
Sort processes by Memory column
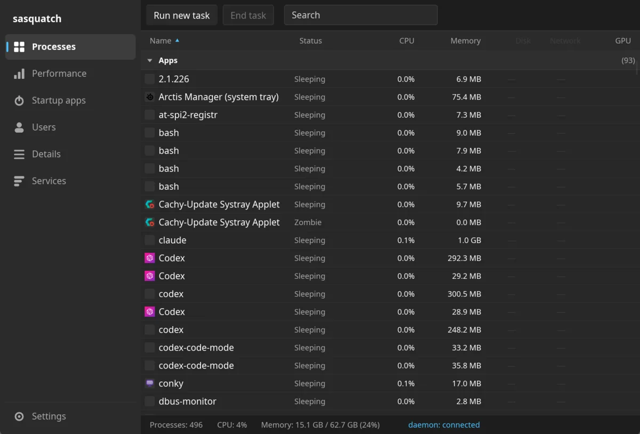pyautogui.click(x=465, y=41)
